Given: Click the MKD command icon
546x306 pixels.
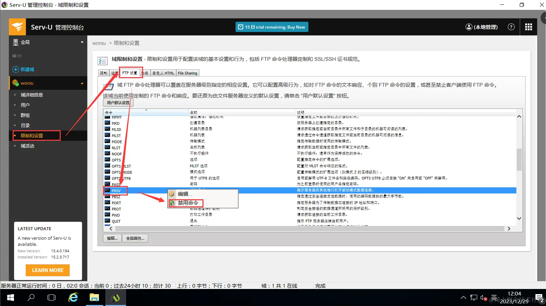Looking at the screenshot, I should pyautogui.click(x=107, y=123).
